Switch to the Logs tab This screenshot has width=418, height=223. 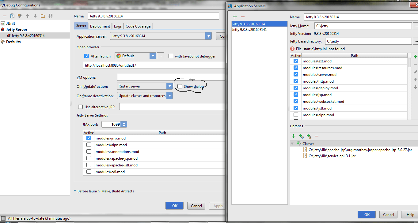pyautogui.click(x=118, y=26)
